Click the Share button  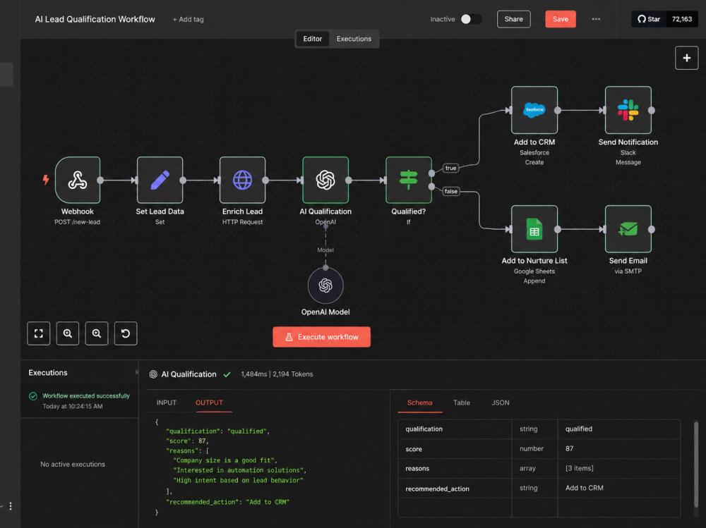click(x=514, y=19)
